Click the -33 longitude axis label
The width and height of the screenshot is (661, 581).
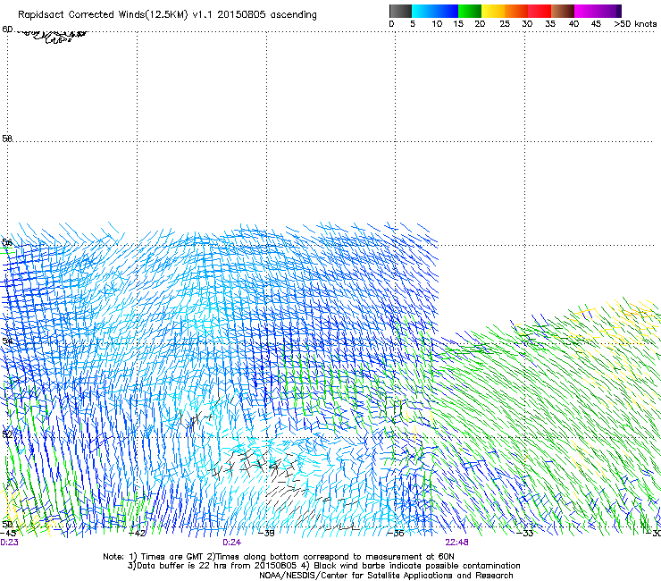pos(525,534)
